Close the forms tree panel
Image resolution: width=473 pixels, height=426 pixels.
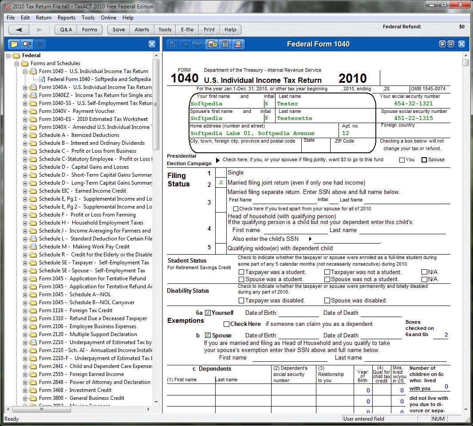click(x=152, y=44)
